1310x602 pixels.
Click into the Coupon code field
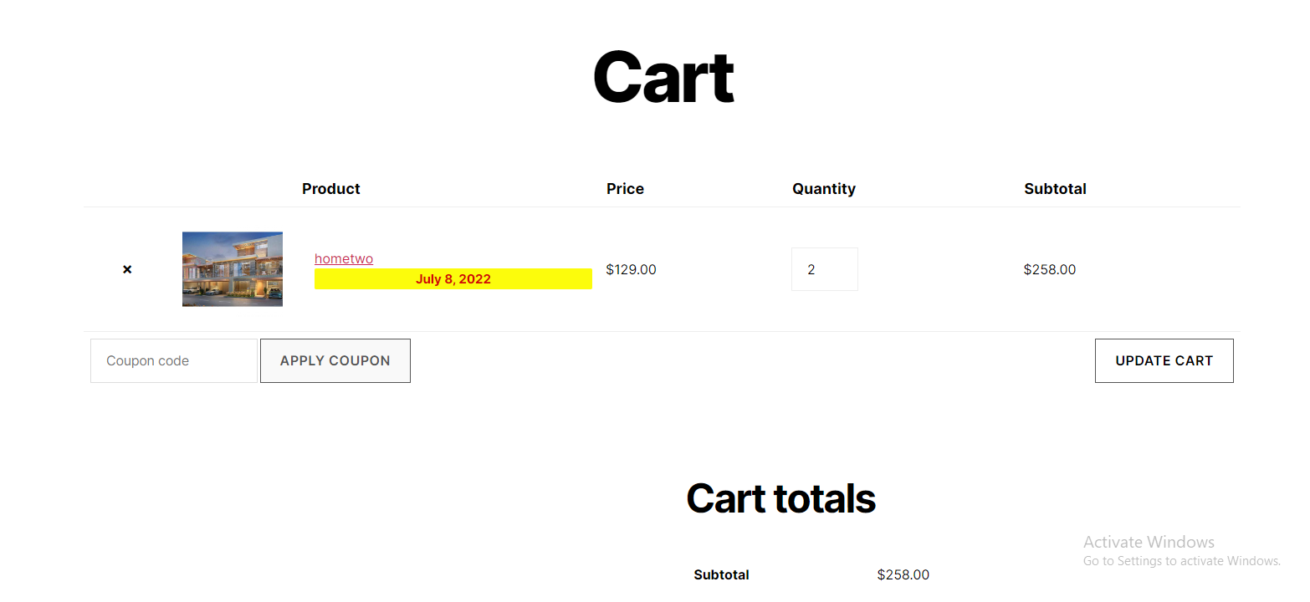point(174,361)
